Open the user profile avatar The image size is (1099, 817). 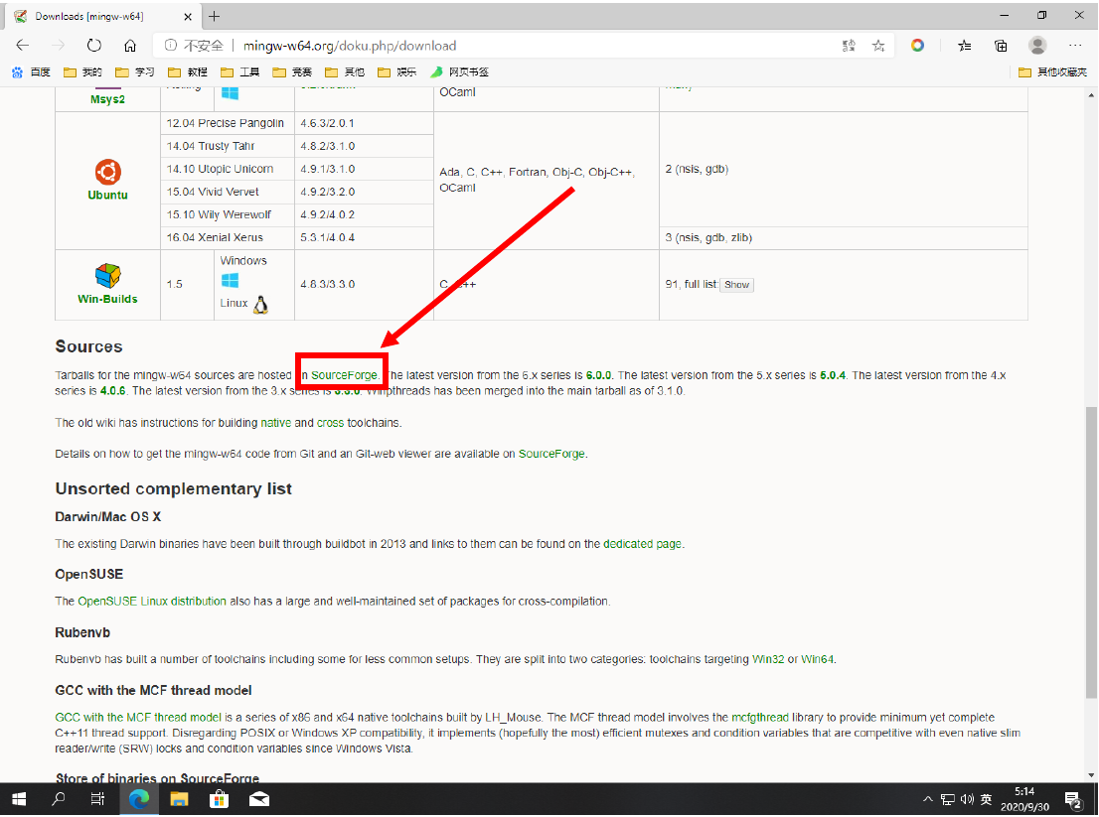[1037, 46]
